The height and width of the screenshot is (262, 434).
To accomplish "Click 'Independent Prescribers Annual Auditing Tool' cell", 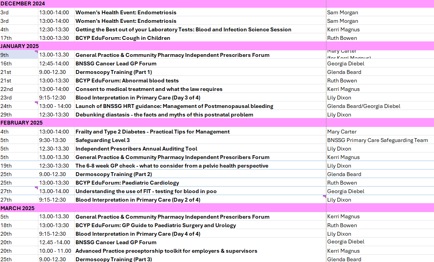I will pos(136,149).
